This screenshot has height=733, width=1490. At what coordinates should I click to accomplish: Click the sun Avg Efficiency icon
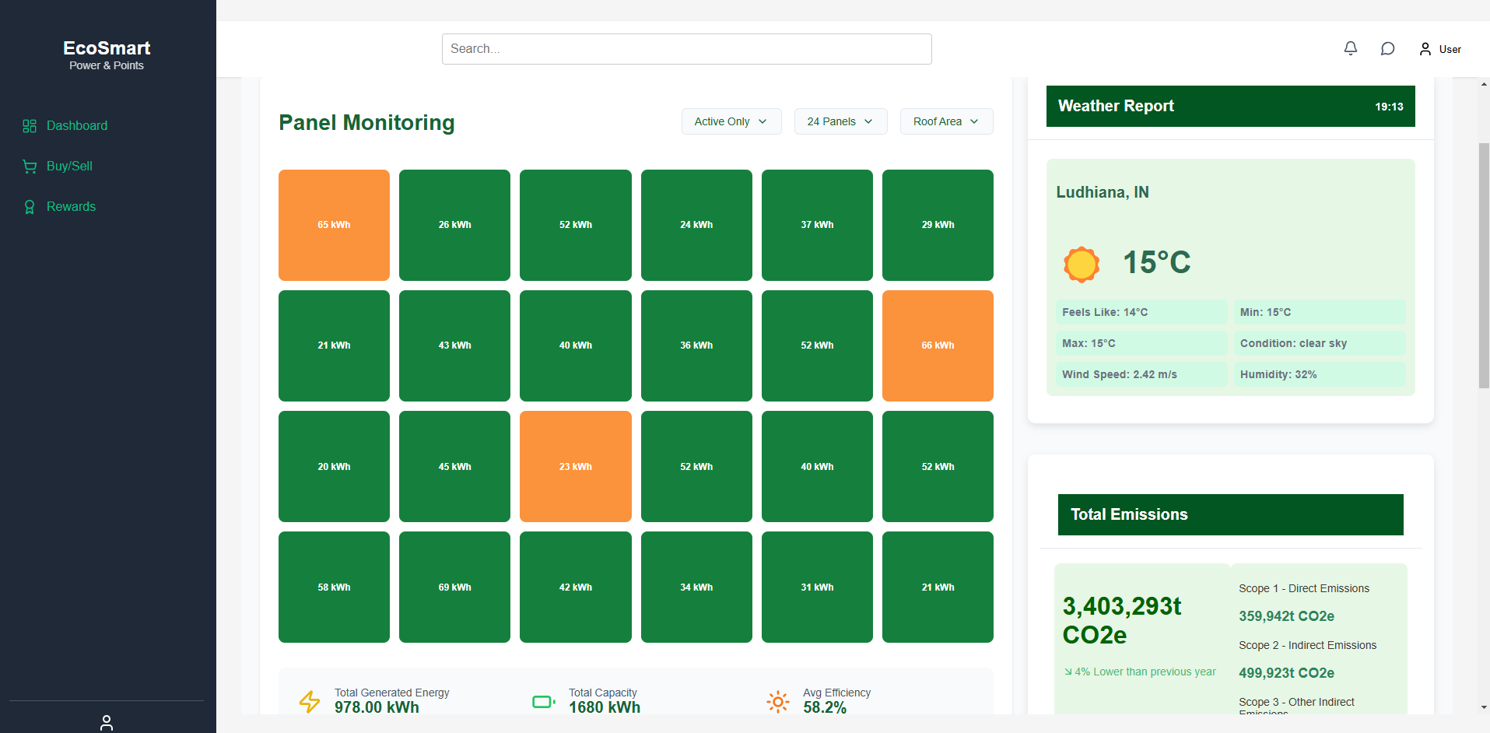778,701
